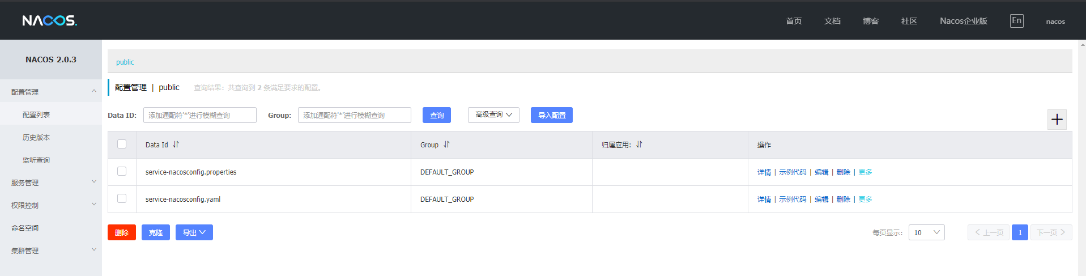This screenshot has height=276, width=1086.
Task: Open 历史版本 in the sidebar
Action: 36,138
